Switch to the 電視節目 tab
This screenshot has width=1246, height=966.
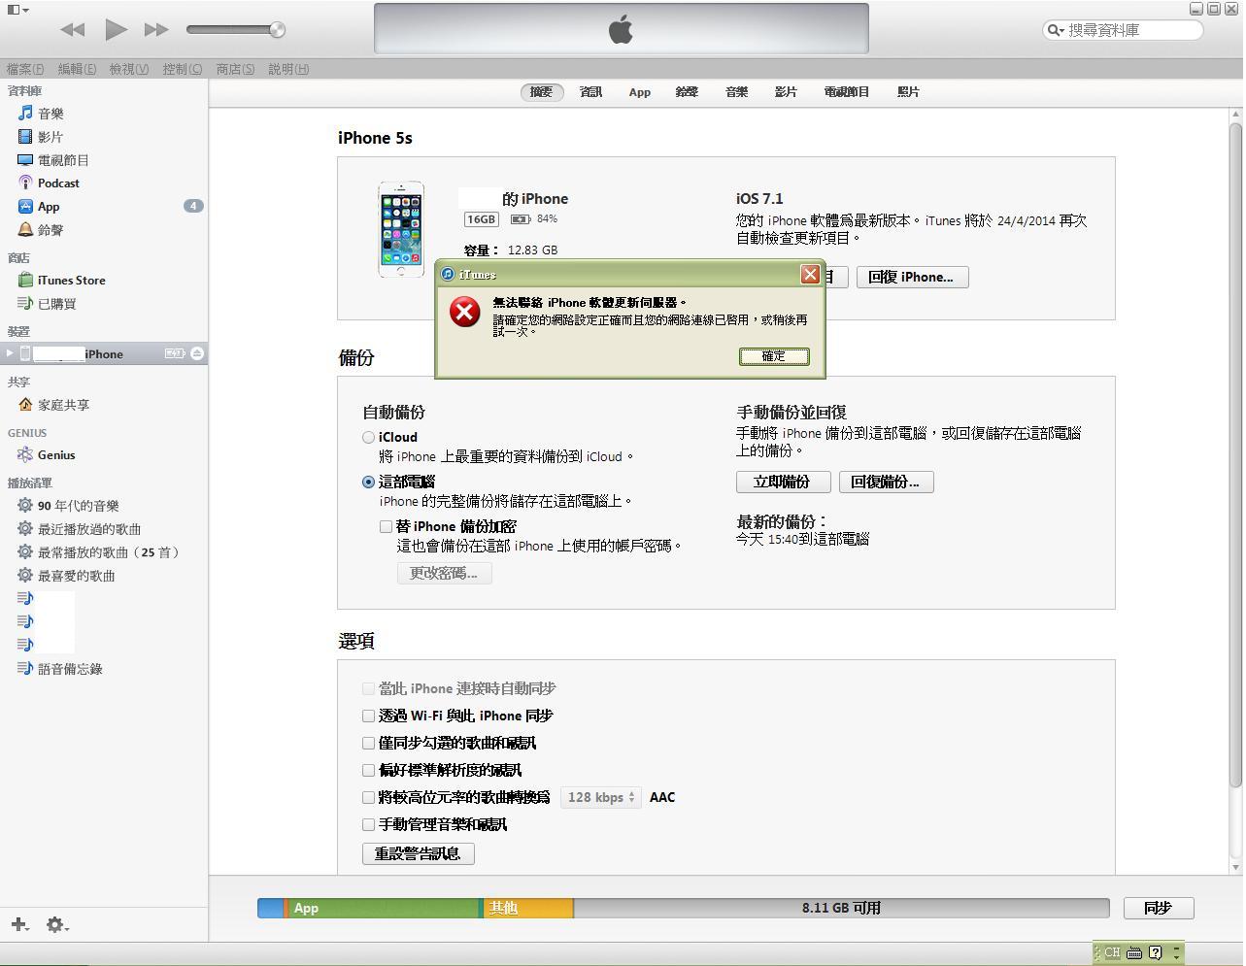coord(847,92)
